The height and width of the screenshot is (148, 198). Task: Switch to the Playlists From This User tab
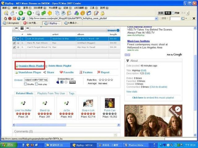coord(51,93)
